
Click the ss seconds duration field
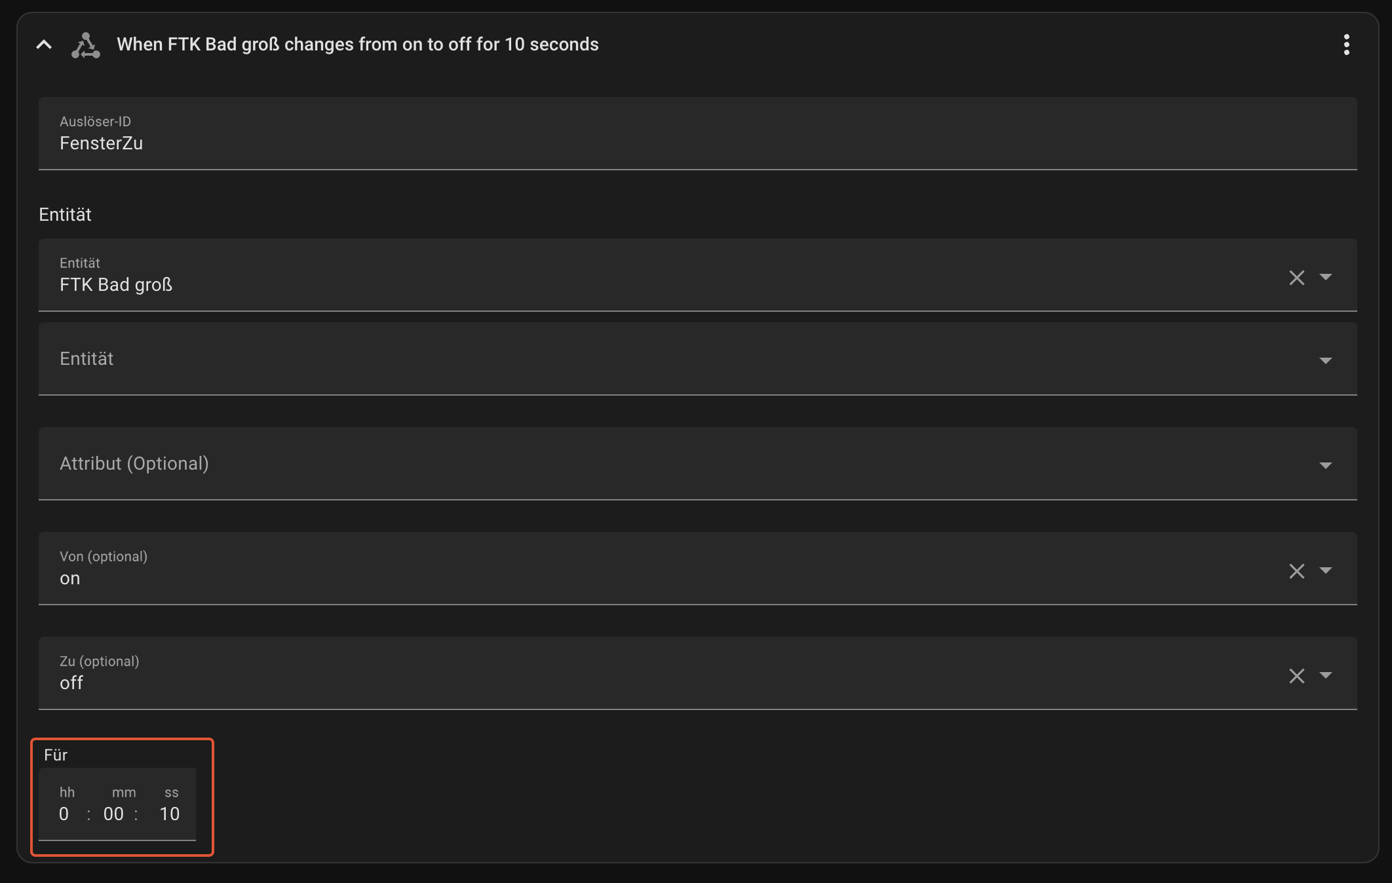tap(169, 814)
